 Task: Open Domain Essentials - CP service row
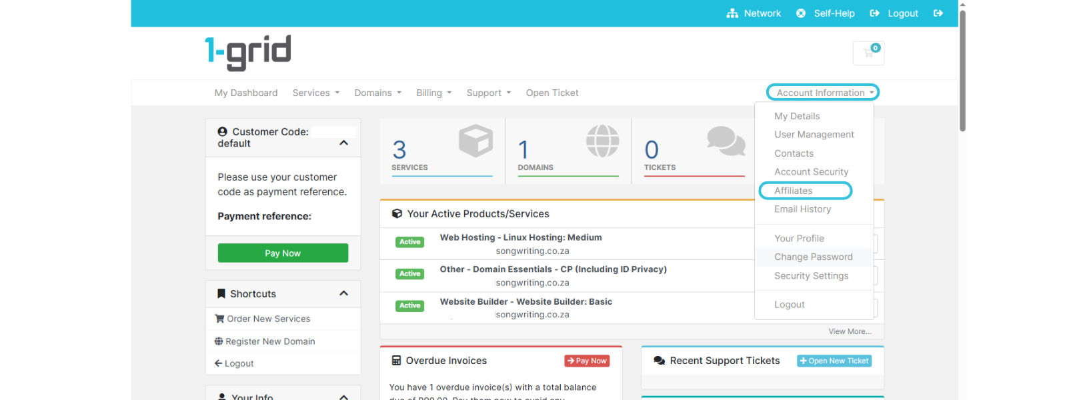[x=553, y=269]
